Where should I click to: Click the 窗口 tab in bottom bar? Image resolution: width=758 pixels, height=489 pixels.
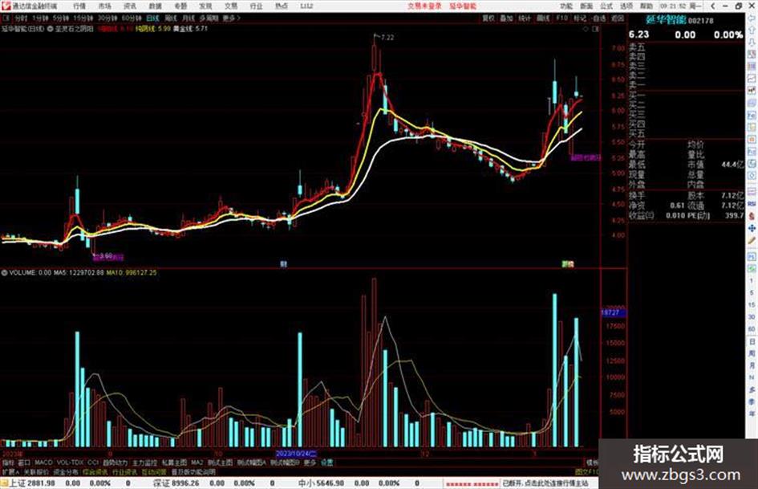tap(24, 463)
